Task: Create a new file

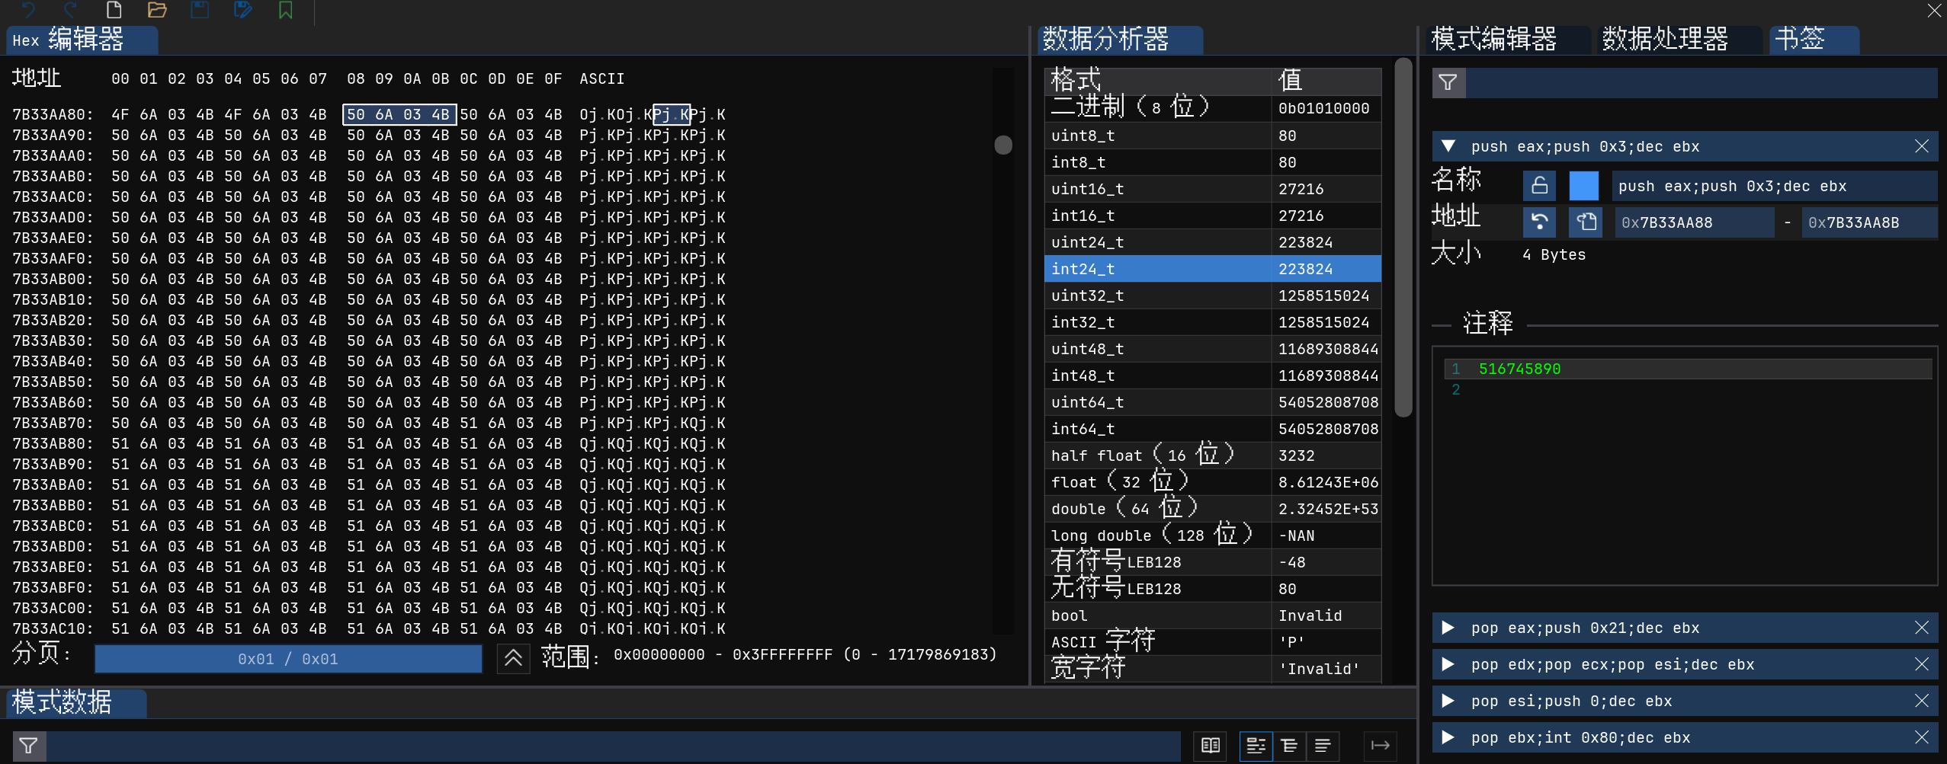Action: [x=114, y=11]
